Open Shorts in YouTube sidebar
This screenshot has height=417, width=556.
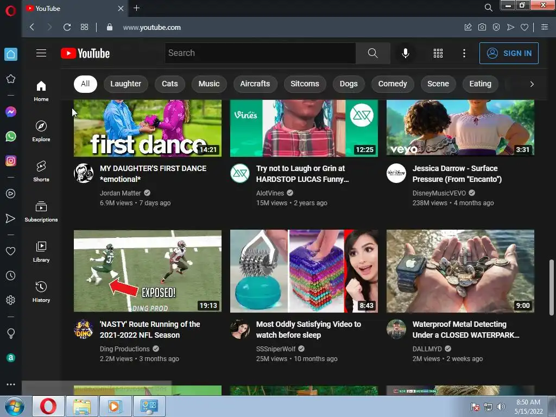point(41,171)
